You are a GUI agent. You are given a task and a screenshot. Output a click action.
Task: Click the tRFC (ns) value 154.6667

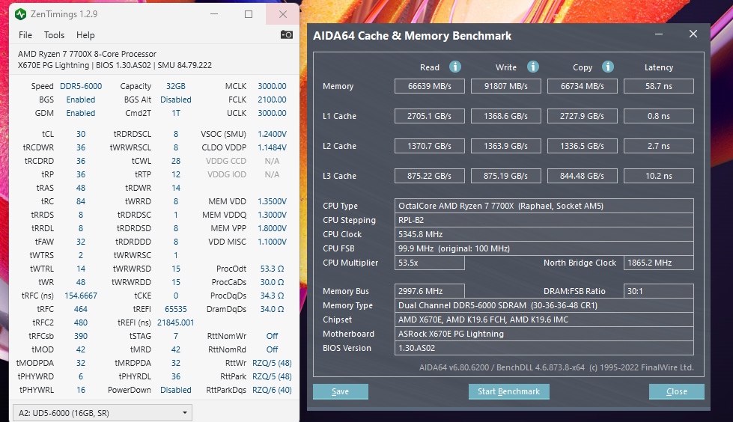(x=81, y=296)
